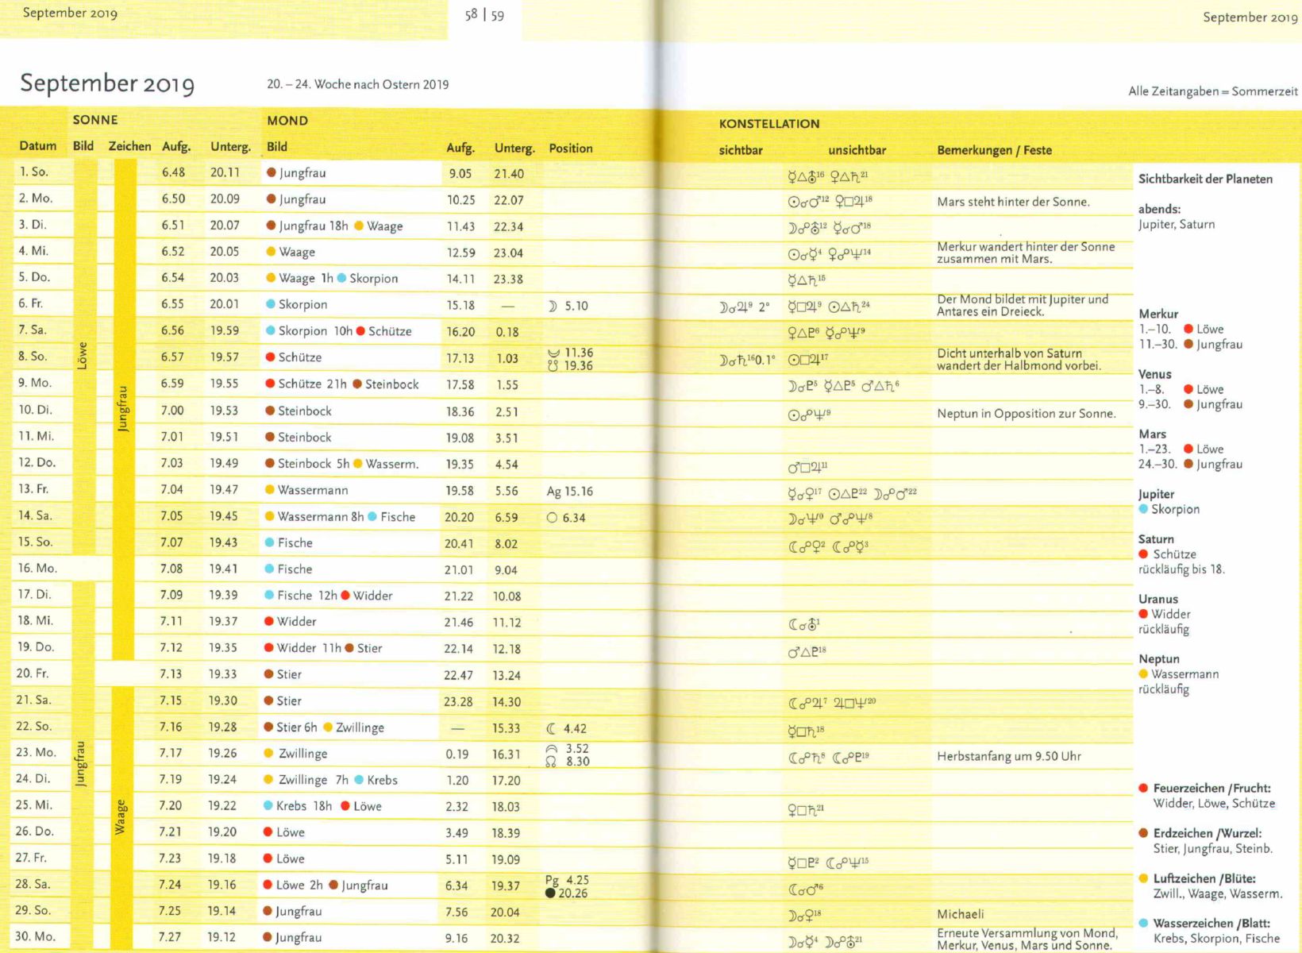Click the 'Herbstanfang um 9.50 Uhr' remark
The width and height of the screenshot is (1302, 953).
tap(1008, 756)
